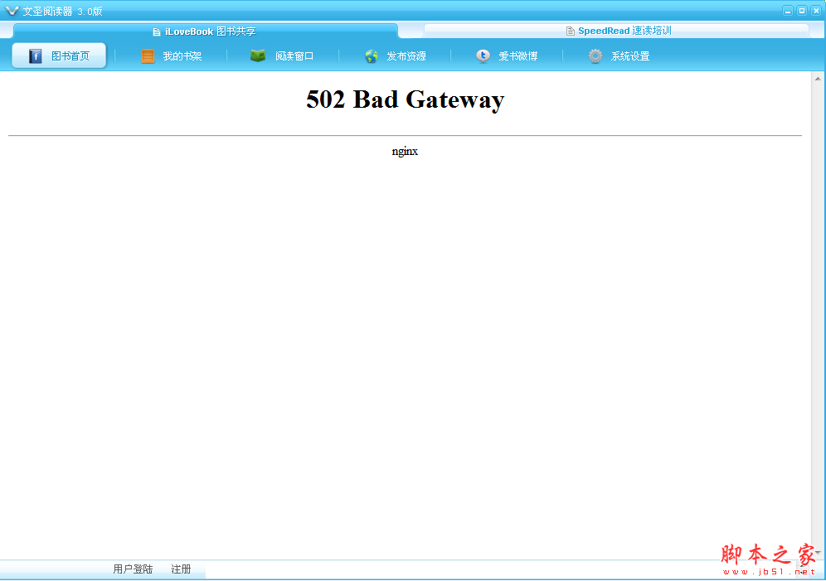The height and width of the screenshot is (581, 826).
Task: Click the 文圣阅读器 logo in the title bar
Action: [x=12, y=11]
